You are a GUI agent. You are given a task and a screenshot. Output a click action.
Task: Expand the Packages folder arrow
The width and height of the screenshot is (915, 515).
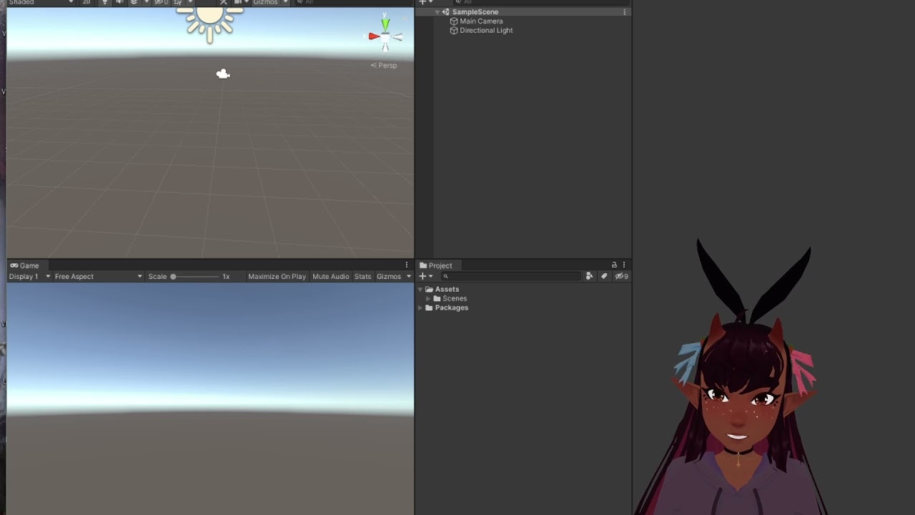coord(420,308)
